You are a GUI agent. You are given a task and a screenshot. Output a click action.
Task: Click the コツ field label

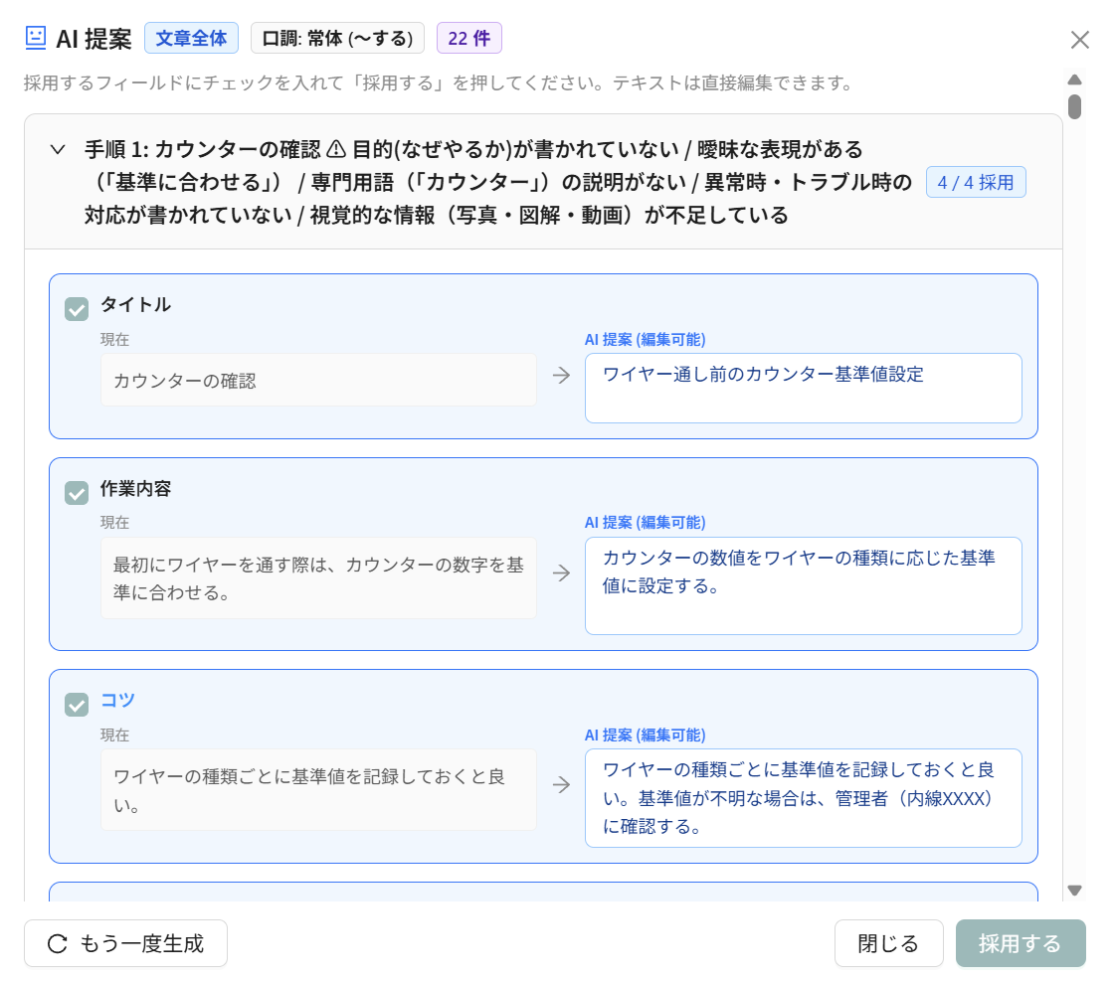point(117,701)
